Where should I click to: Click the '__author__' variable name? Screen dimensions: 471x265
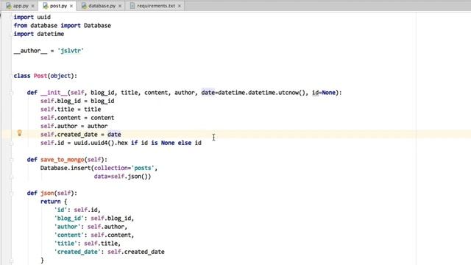click(x=30, y=51)
